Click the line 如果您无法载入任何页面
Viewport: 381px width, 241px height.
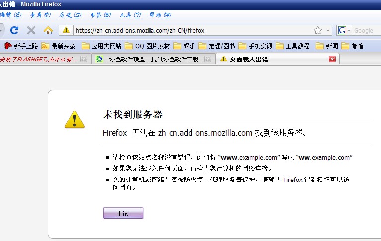(192, 168)
